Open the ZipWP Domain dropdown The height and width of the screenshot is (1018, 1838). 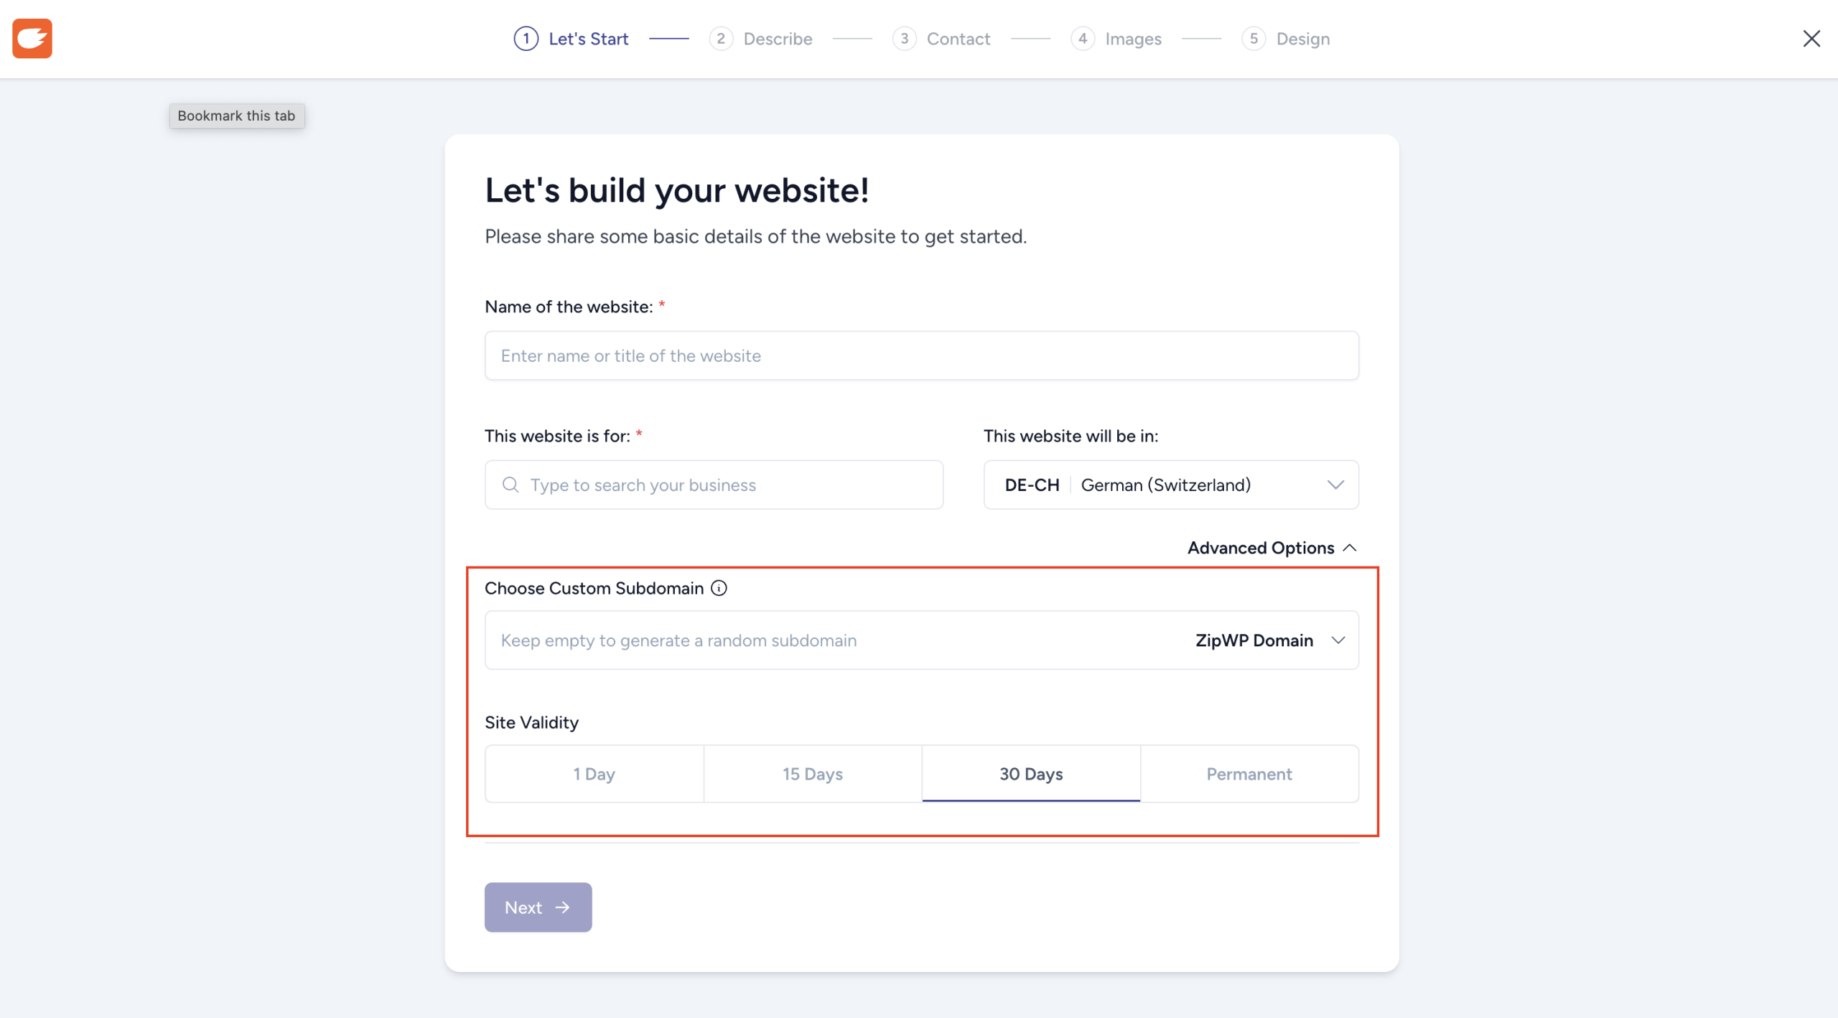pos(1269,640)
